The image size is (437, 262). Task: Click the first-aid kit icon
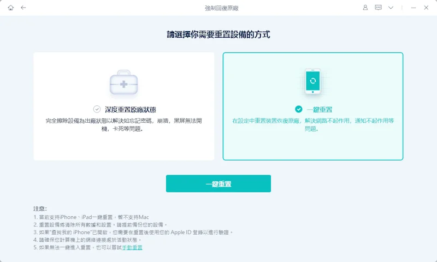(x=123, y=82)
